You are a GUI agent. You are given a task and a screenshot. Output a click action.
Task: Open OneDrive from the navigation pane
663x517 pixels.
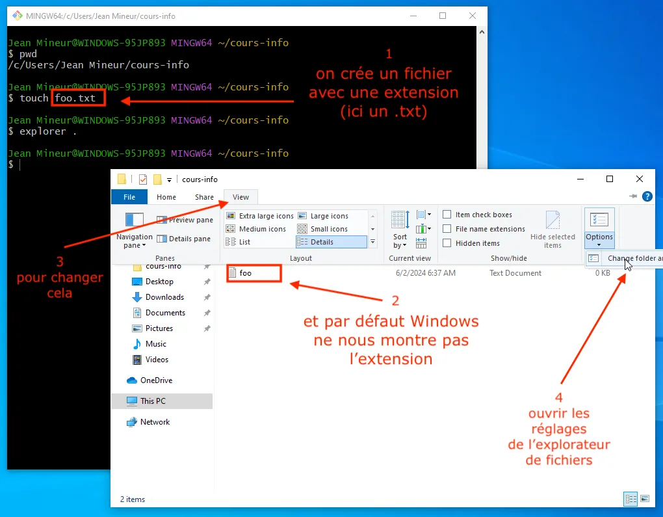pos(156,380)
